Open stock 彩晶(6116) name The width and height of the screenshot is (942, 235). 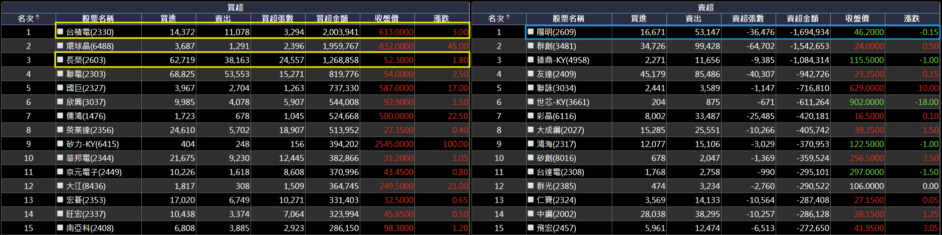point(556,116)
